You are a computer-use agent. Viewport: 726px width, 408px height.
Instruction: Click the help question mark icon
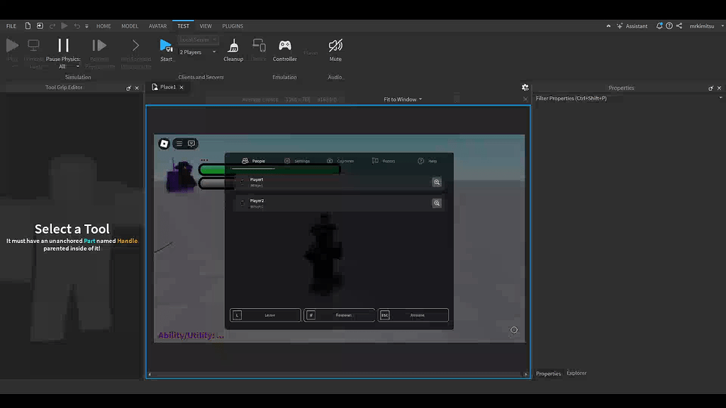[x=669, y=26]
